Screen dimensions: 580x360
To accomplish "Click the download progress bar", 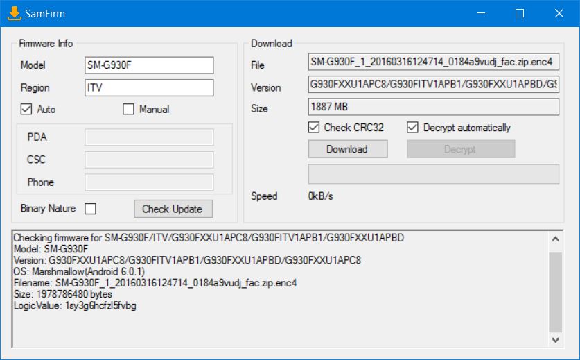I will [x=433, y=174].
